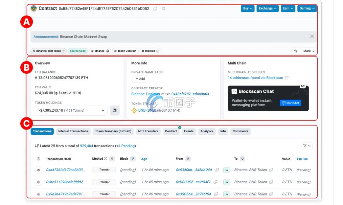Preview second transaction with eye icon
The height and width of the screenshot is (205, 343).
[x=39, y=182]
